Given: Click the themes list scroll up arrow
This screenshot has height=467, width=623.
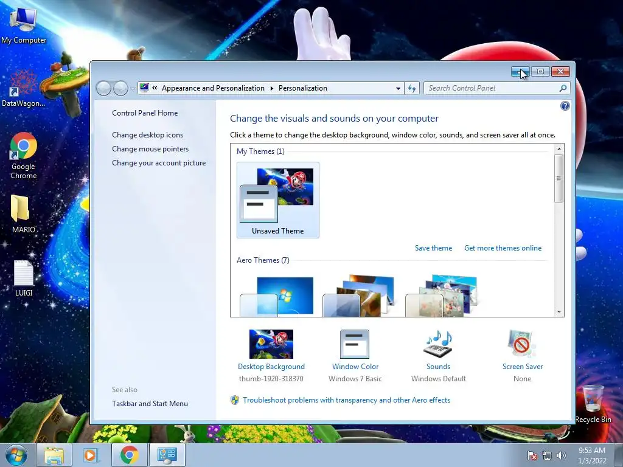Looking at the screenshot, I should [559, 149].
